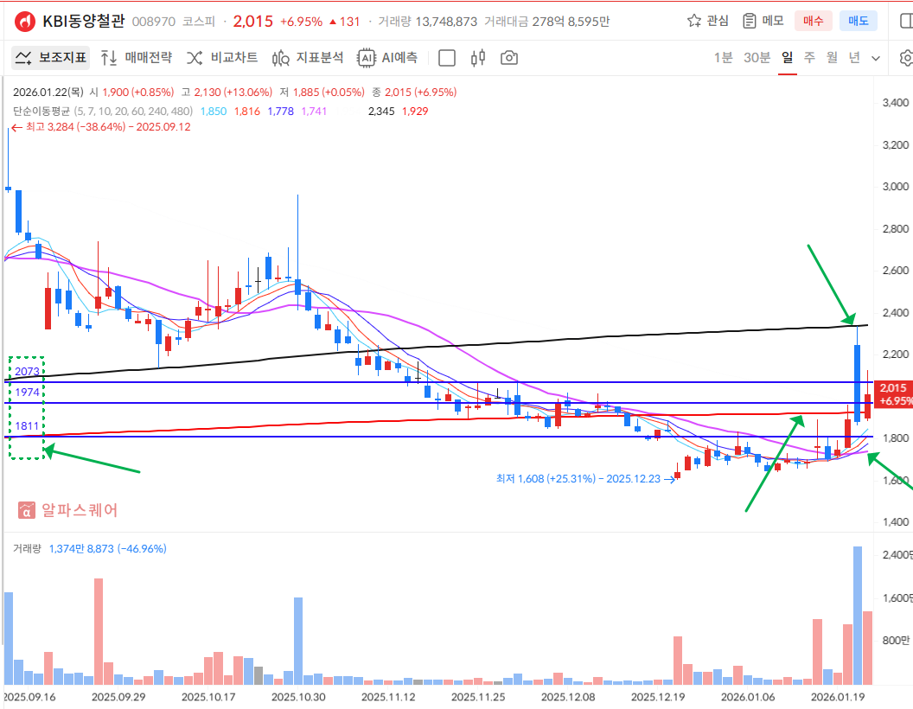Image resolution: width=913 pixels, height=709 pixels.
Task: Open the 보조지표 indicators panel
Action: coord(50,58)
